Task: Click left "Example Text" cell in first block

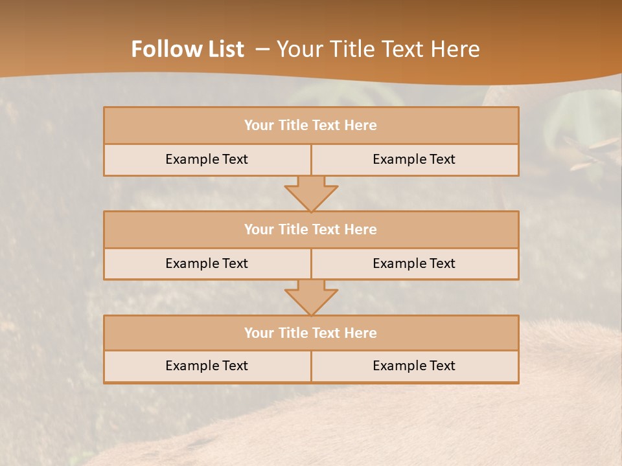Action: pos(207,160)
